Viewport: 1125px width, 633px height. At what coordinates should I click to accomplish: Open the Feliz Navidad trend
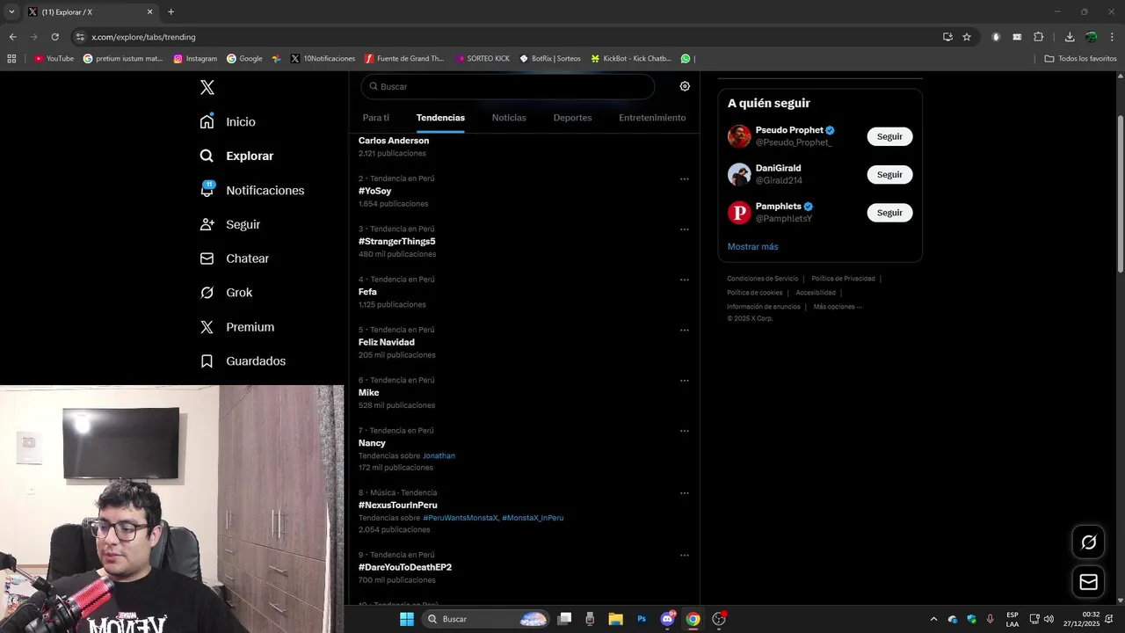point(386,342)
